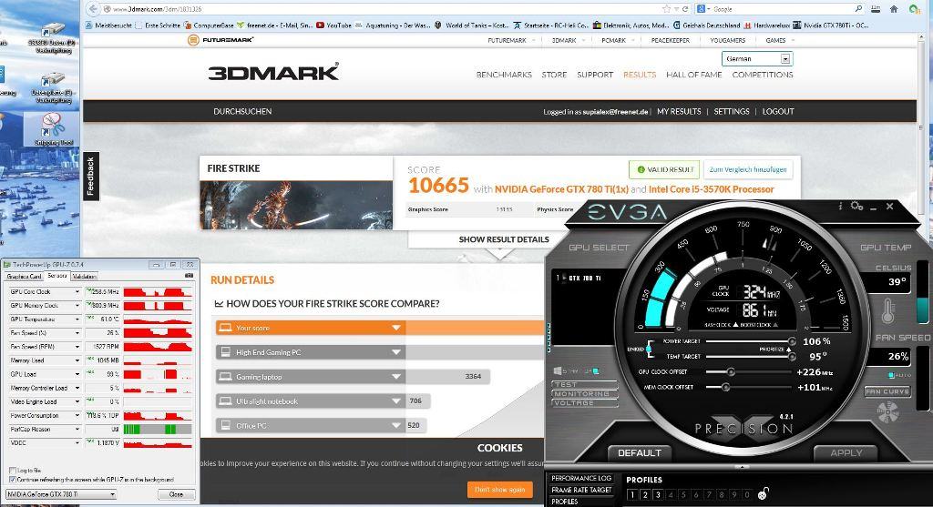Viewport: 933px width, 507px height.
Task: Open Competitions menu item
Action: [763, 75]
